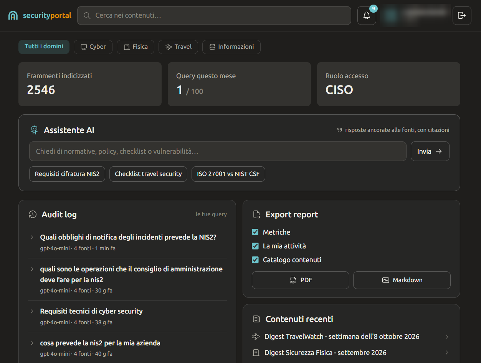Switch to the Informazioni domain tab
481x363 pixels.
pos(231,47)
